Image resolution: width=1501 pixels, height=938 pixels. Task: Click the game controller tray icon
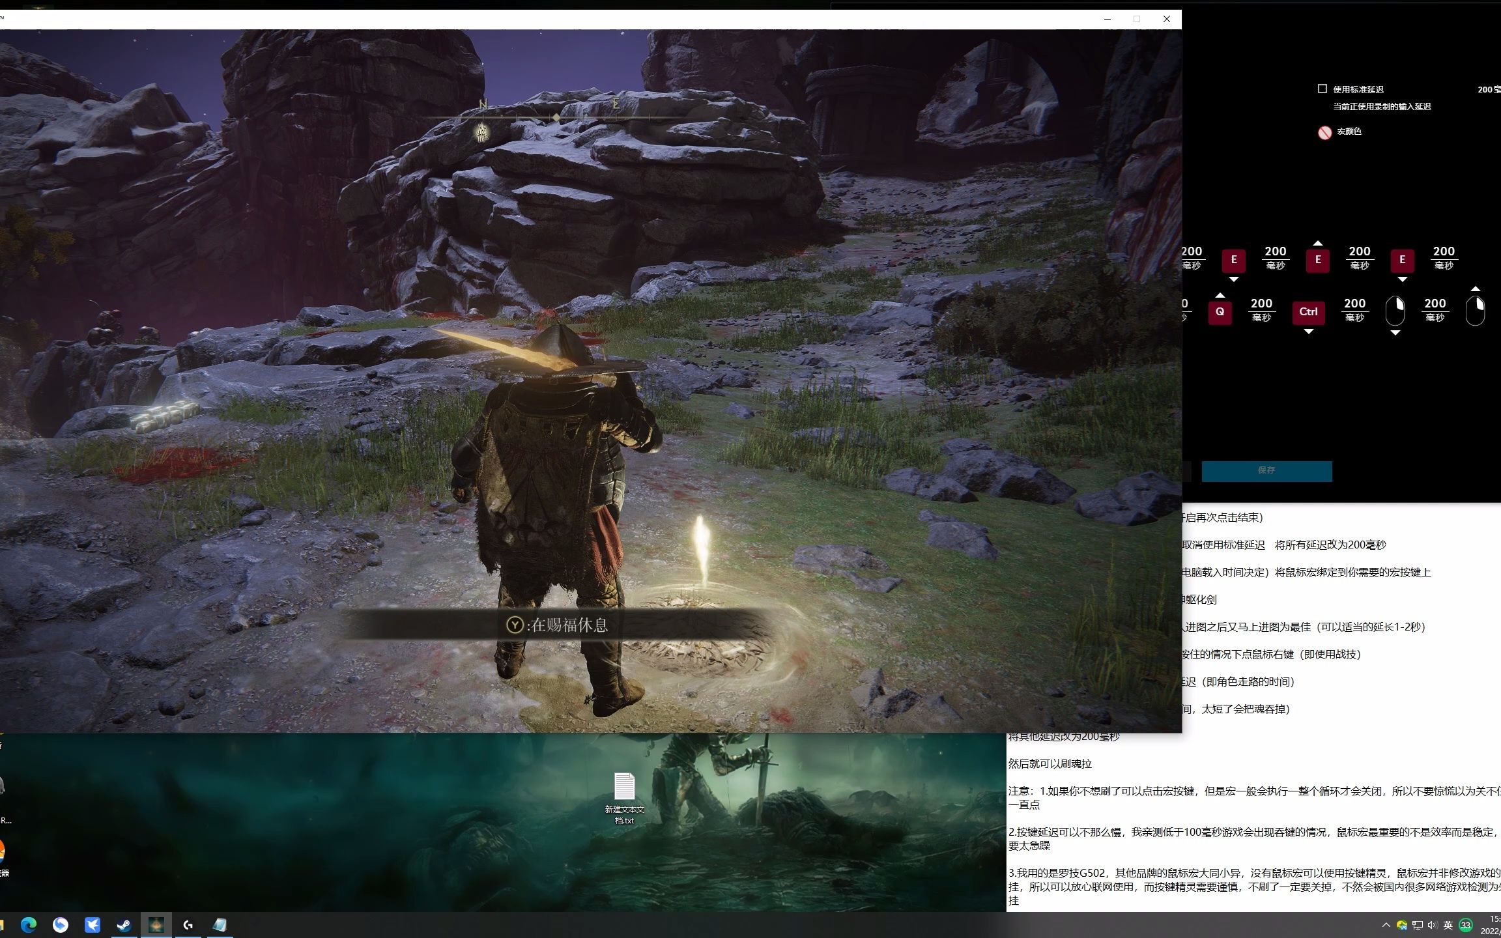[x=1401, y=925]
